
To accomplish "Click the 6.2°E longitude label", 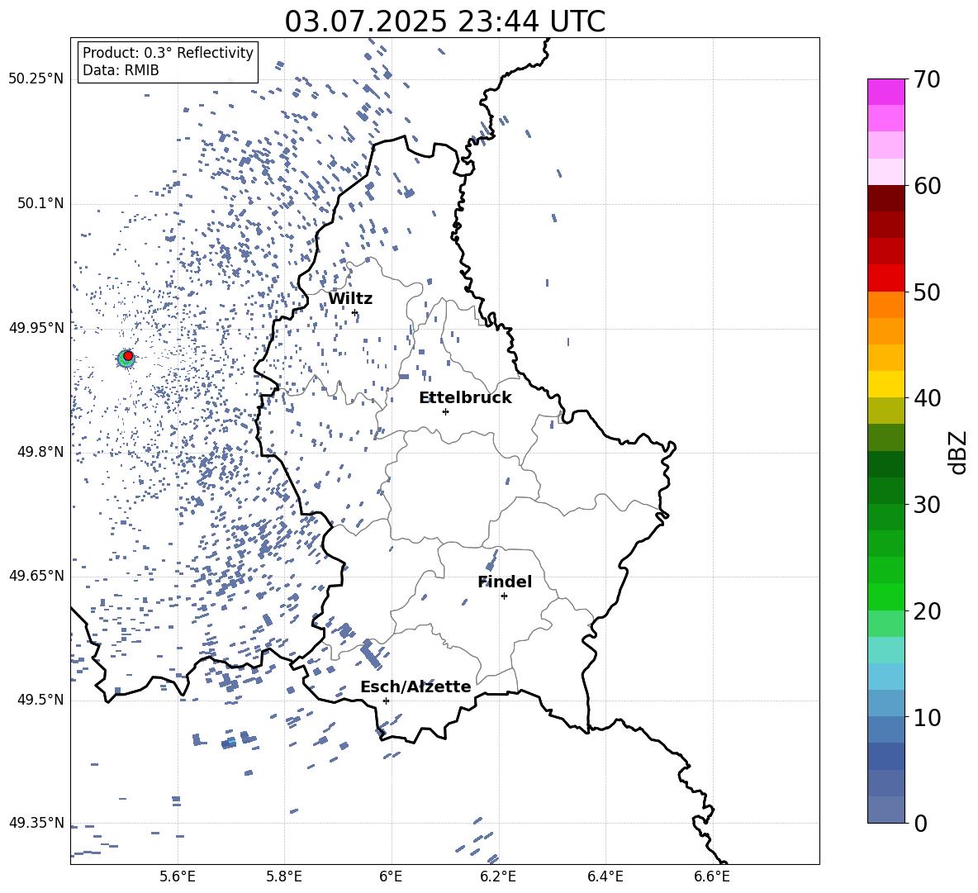I will 498,876.
